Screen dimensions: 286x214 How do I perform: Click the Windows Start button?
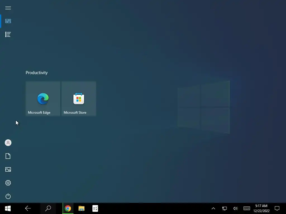coord(8,208)
